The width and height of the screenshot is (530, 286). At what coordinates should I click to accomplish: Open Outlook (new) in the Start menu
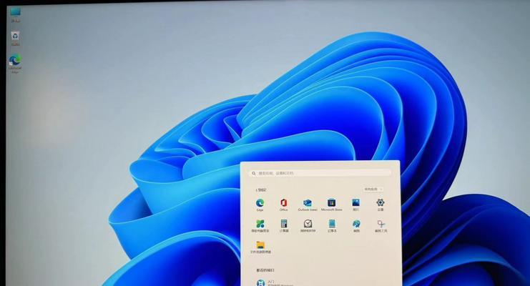[308, 204]
